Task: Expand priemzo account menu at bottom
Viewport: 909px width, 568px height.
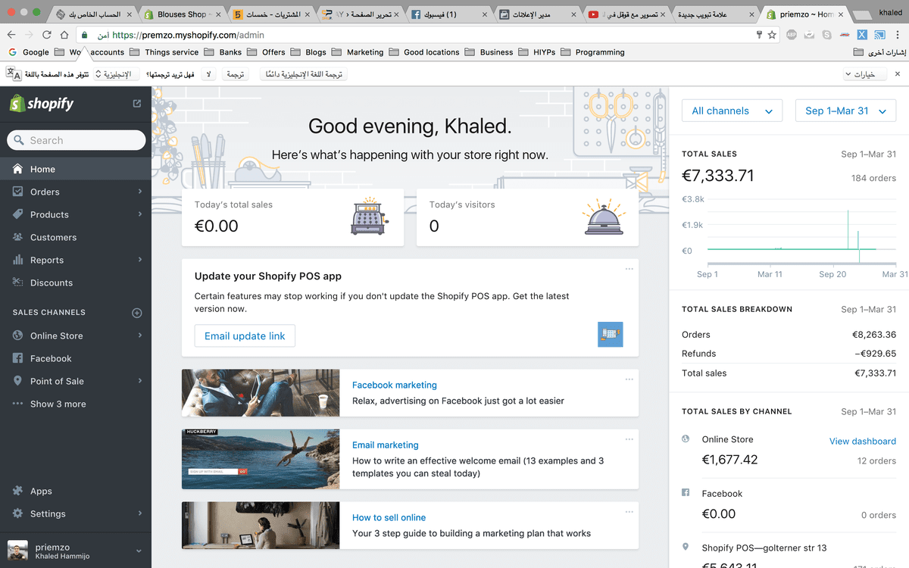Action: [x=139, y=551]
